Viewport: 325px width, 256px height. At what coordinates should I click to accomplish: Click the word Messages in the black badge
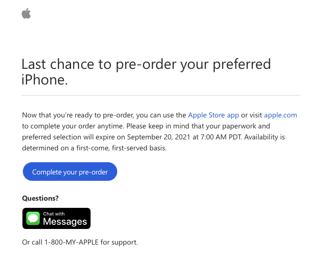(x=65, y=222)
